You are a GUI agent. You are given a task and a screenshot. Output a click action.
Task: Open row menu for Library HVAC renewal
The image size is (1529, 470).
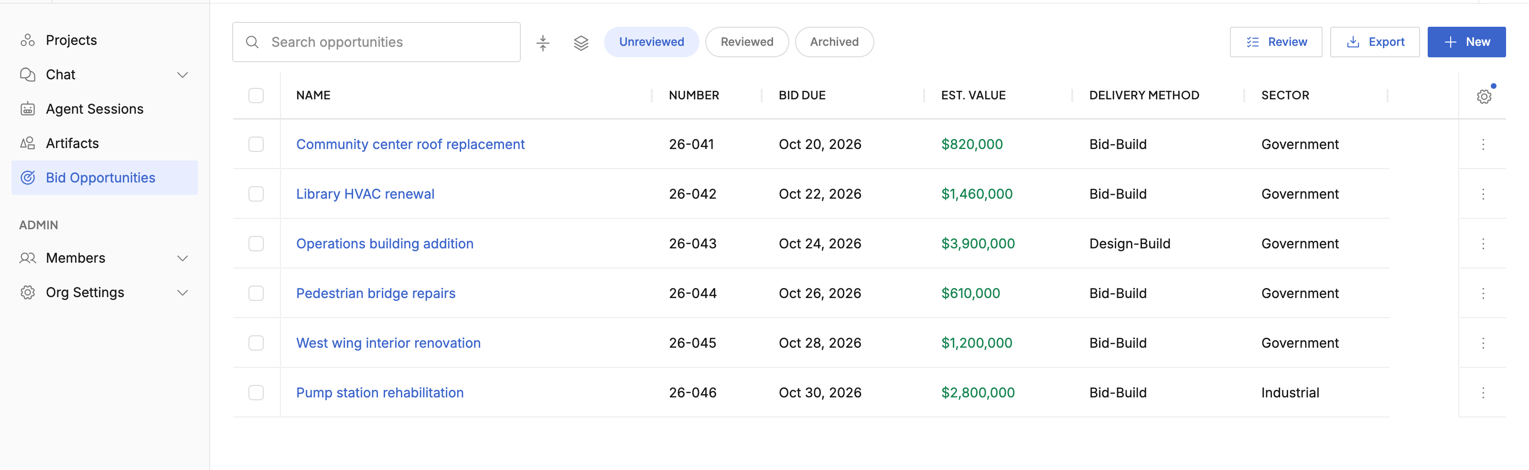coord(1483,195)
